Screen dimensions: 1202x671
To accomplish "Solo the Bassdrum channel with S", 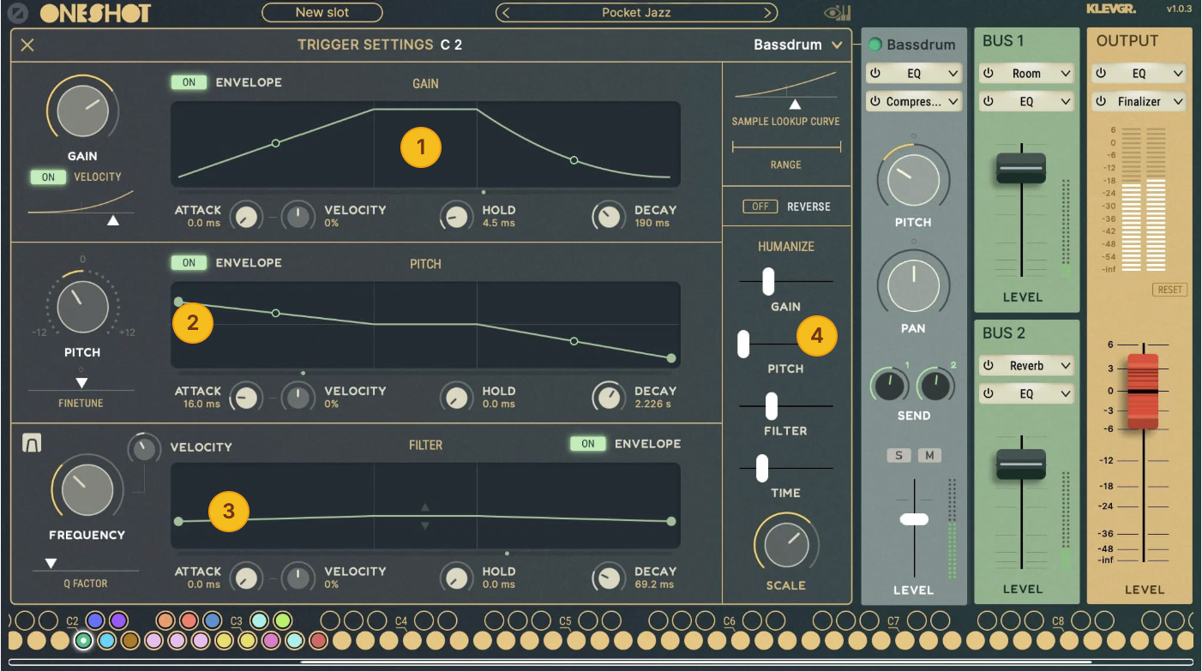I will (898, 455).
